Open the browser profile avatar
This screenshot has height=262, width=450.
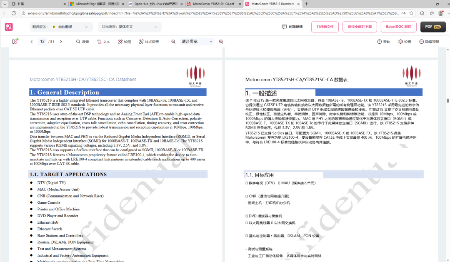(x=441, y=13)
